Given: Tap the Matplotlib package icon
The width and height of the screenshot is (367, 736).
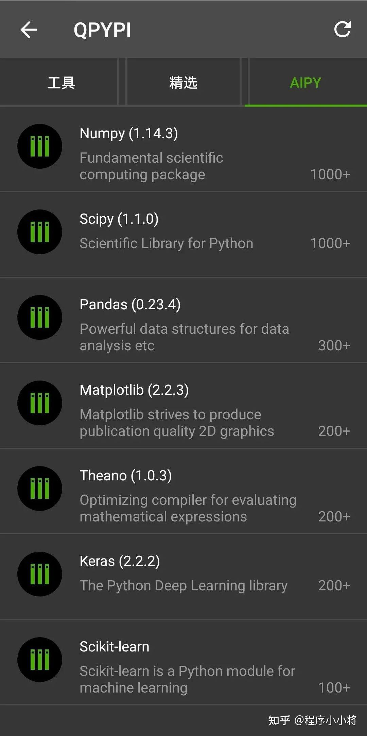Looking at the screenshot, I should tap(40, 403).
